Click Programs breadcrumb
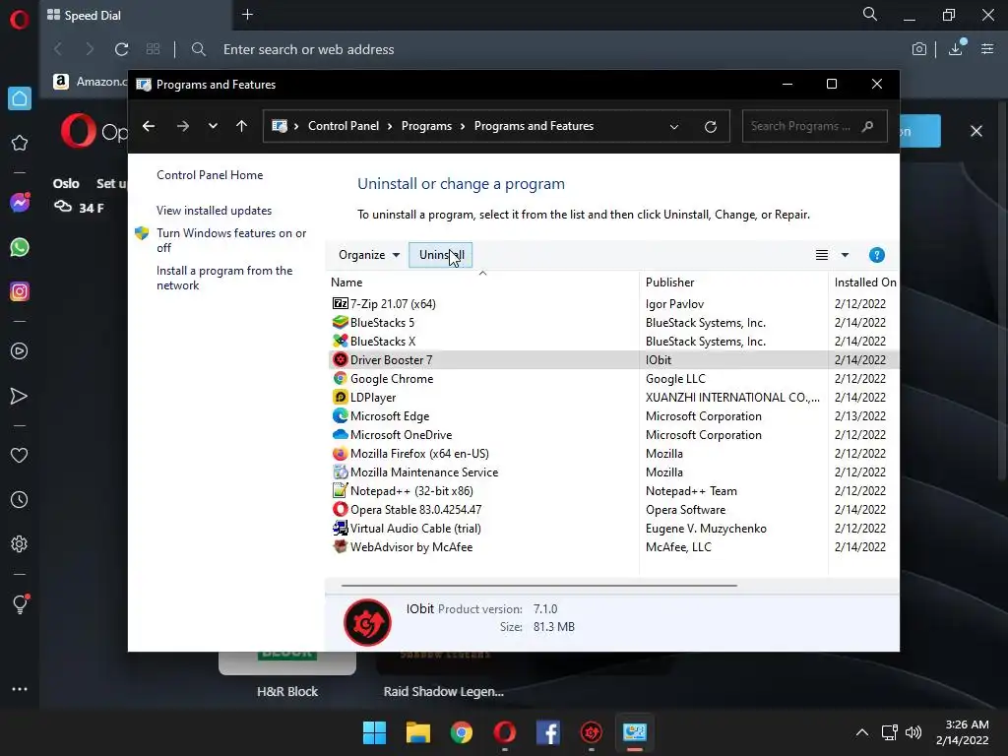The height and width of the screenshot is (756, 1008). click(x=426, y=126)
